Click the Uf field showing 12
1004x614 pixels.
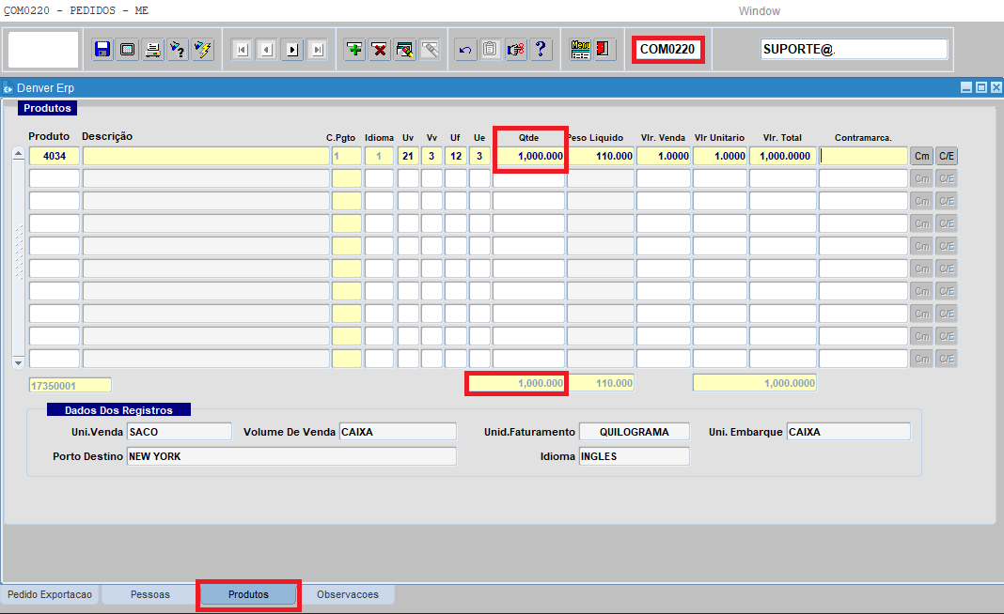tap(455, 156)
